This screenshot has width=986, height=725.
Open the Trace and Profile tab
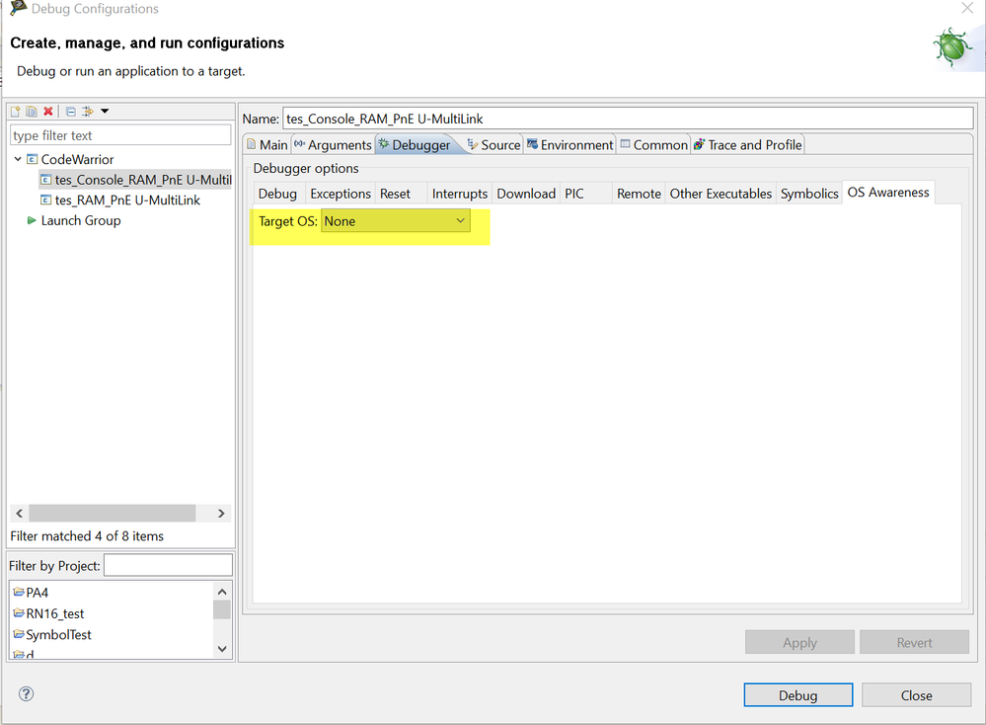point(748,145)
